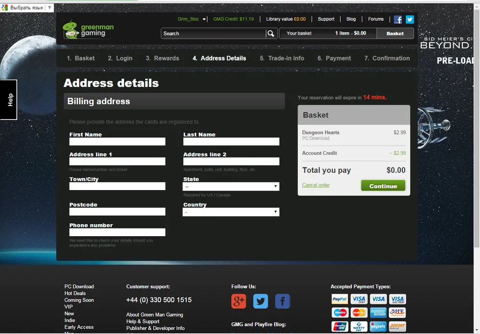Screen dimensions: 480x334
Task: Click the PayPal payment type icon
Action: point(340,299)
